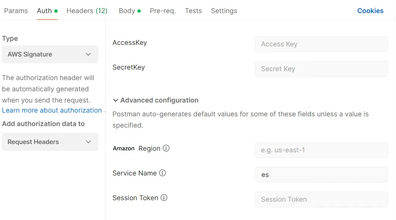Viewport: 396px width, 220px height.
Task: Click the Session Token info icon
Action: (x=164, y=198)
